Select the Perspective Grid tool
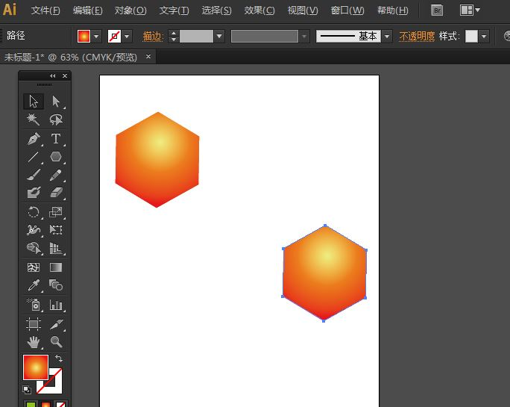The height and width of the screenshot is (407, 510). point(56,248)
